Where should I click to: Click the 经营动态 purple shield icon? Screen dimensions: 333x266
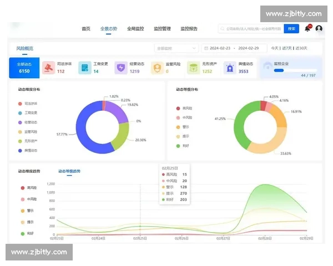(120, 68)
